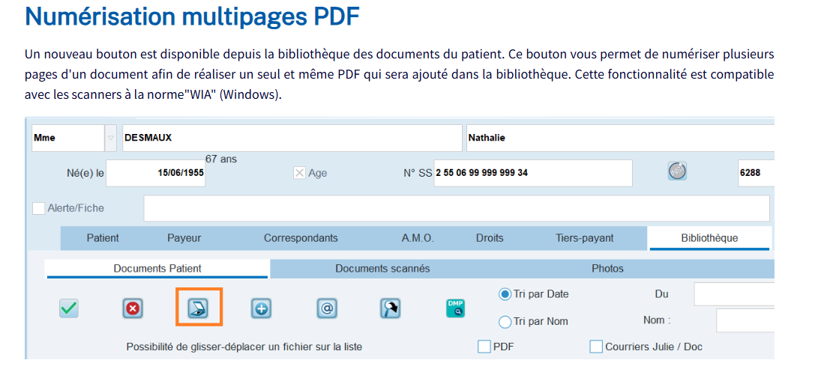
Task: Click the glisser-déplacer un fichier hint text
Action: (x=244, y=347)
